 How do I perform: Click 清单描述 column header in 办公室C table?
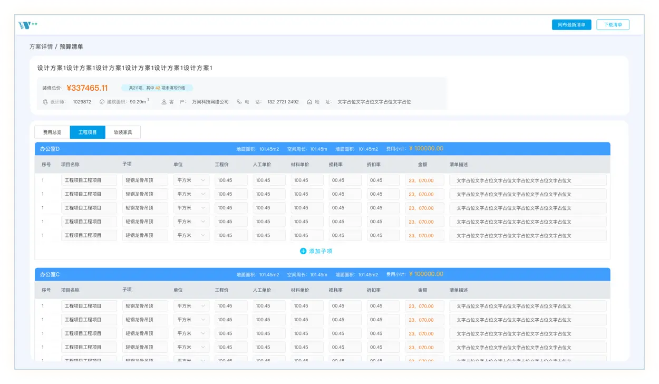pyautogui.click(x=459, y=290)
